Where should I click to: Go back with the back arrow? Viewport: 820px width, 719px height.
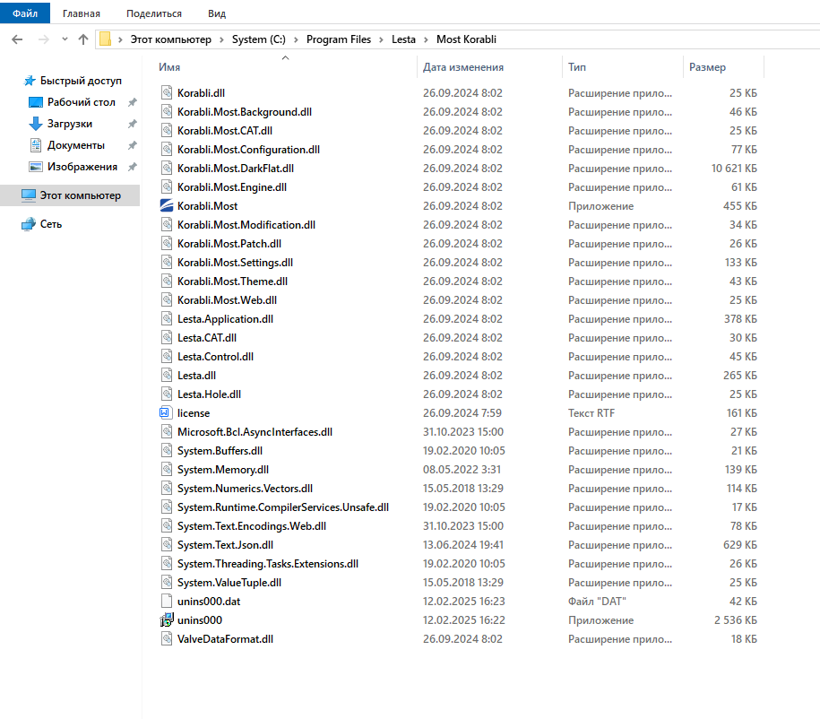(x=17, y=39)
